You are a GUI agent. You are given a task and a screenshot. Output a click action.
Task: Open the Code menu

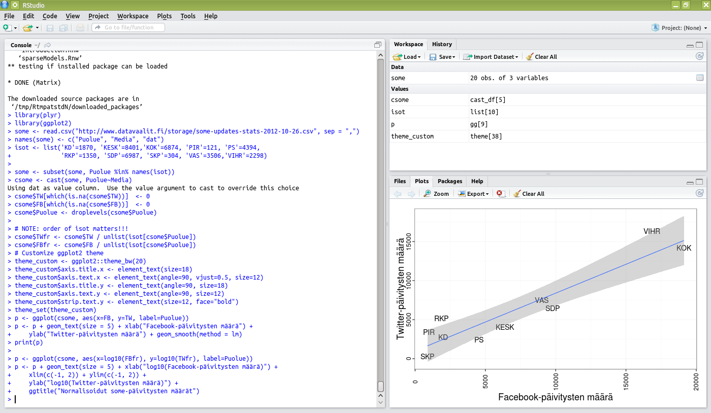tap(50, 16)
